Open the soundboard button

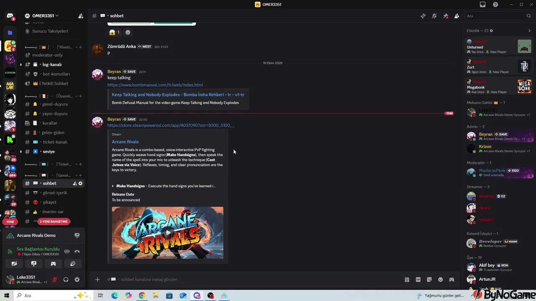coord(73,264)
